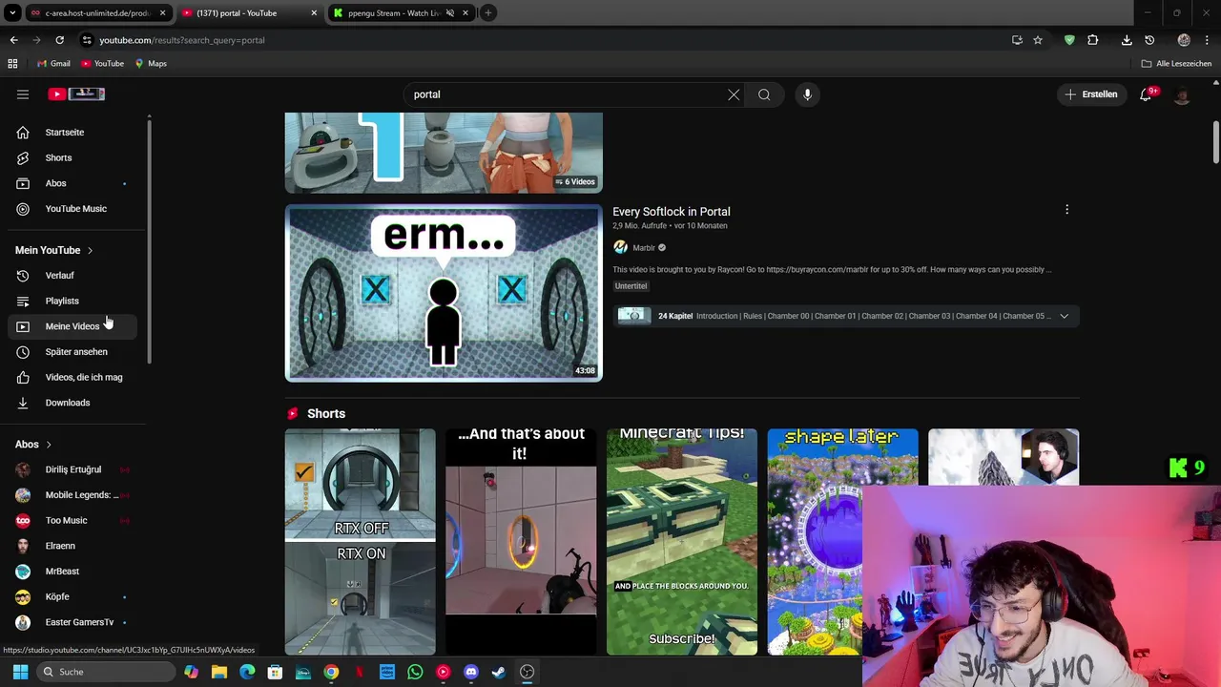Open Abos in the sidebar

click(x=72, y=183)
